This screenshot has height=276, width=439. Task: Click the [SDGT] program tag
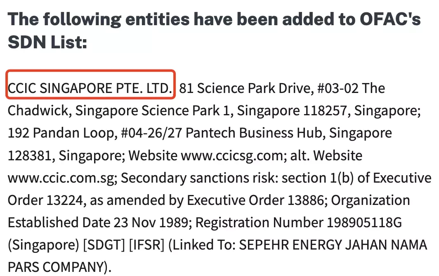point(104,245)
